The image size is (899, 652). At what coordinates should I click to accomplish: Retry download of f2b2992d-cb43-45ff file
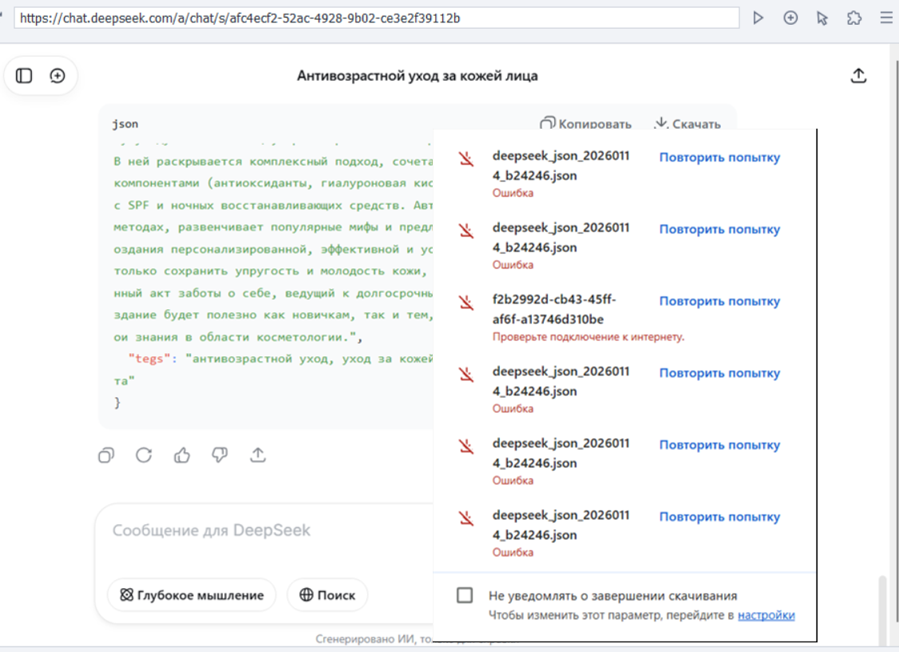tap(719, 301)
